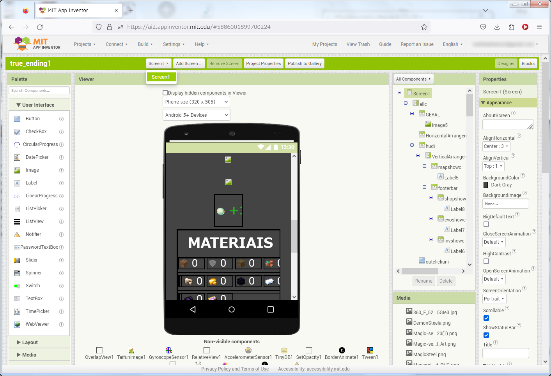Click the Rename button below the components
Image resolution: width=551 pixels, height=376 pixels.
[423, 281]
